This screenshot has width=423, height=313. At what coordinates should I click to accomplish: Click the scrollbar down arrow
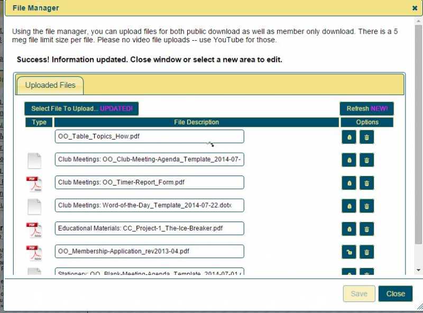click(x=418, y=270)
